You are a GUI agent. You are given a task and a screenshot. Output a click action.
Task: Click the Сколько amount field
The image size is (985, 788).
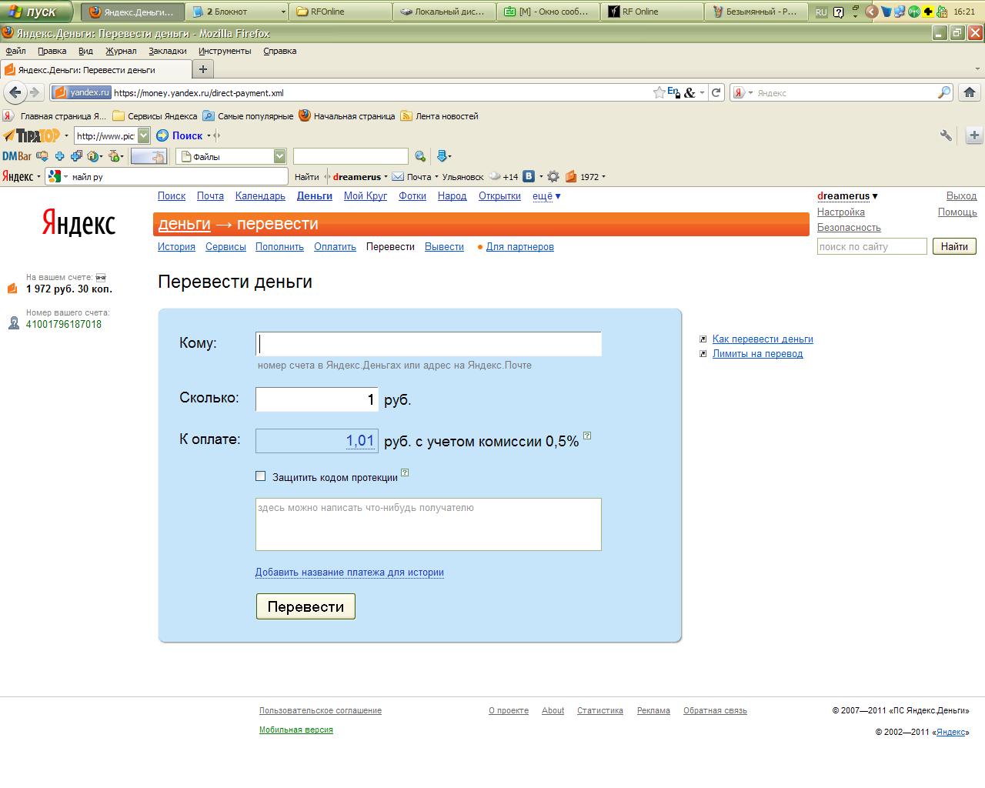tap(317, 399)
